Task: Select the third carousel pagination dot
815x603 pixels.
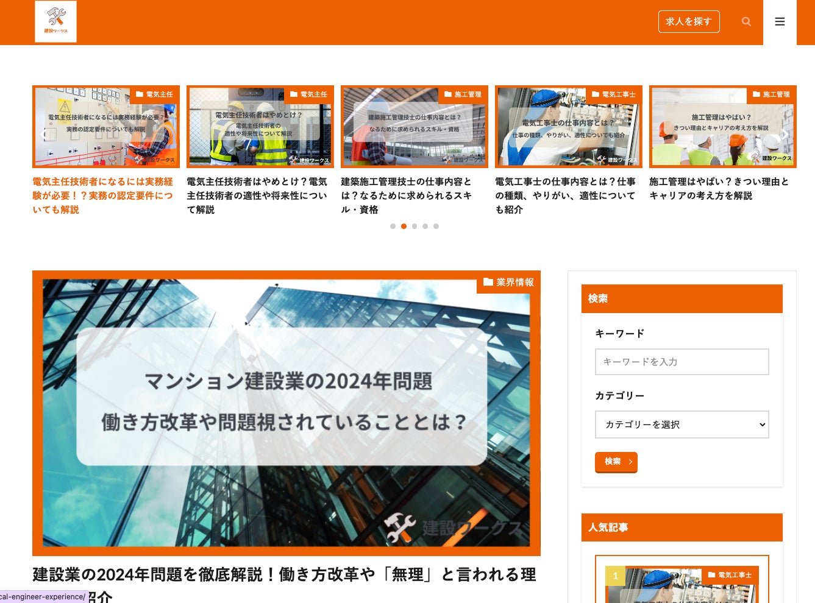Action: [x=415, y=226]
